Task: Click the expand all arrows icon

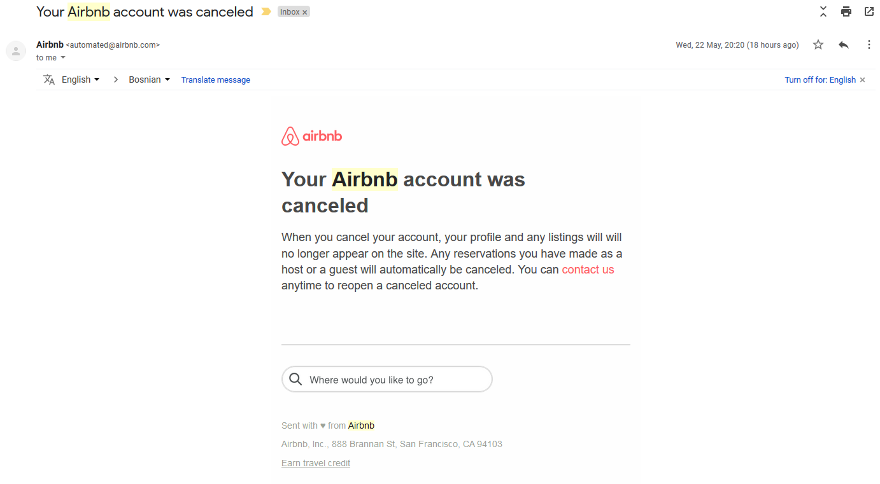Action: coord(823,11)
